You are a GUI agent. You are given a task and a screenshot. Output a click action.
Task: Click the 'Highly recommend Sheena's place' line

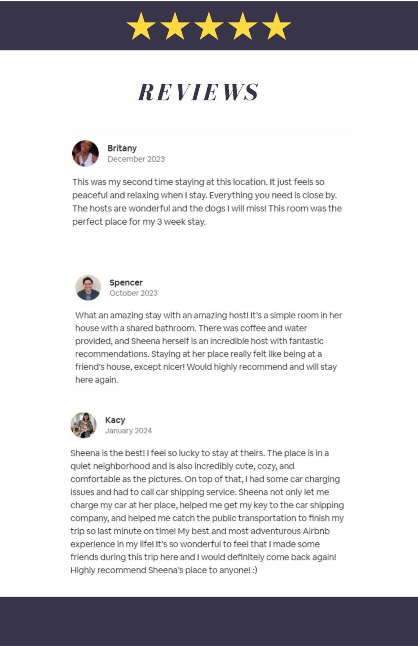coord(164,570)
